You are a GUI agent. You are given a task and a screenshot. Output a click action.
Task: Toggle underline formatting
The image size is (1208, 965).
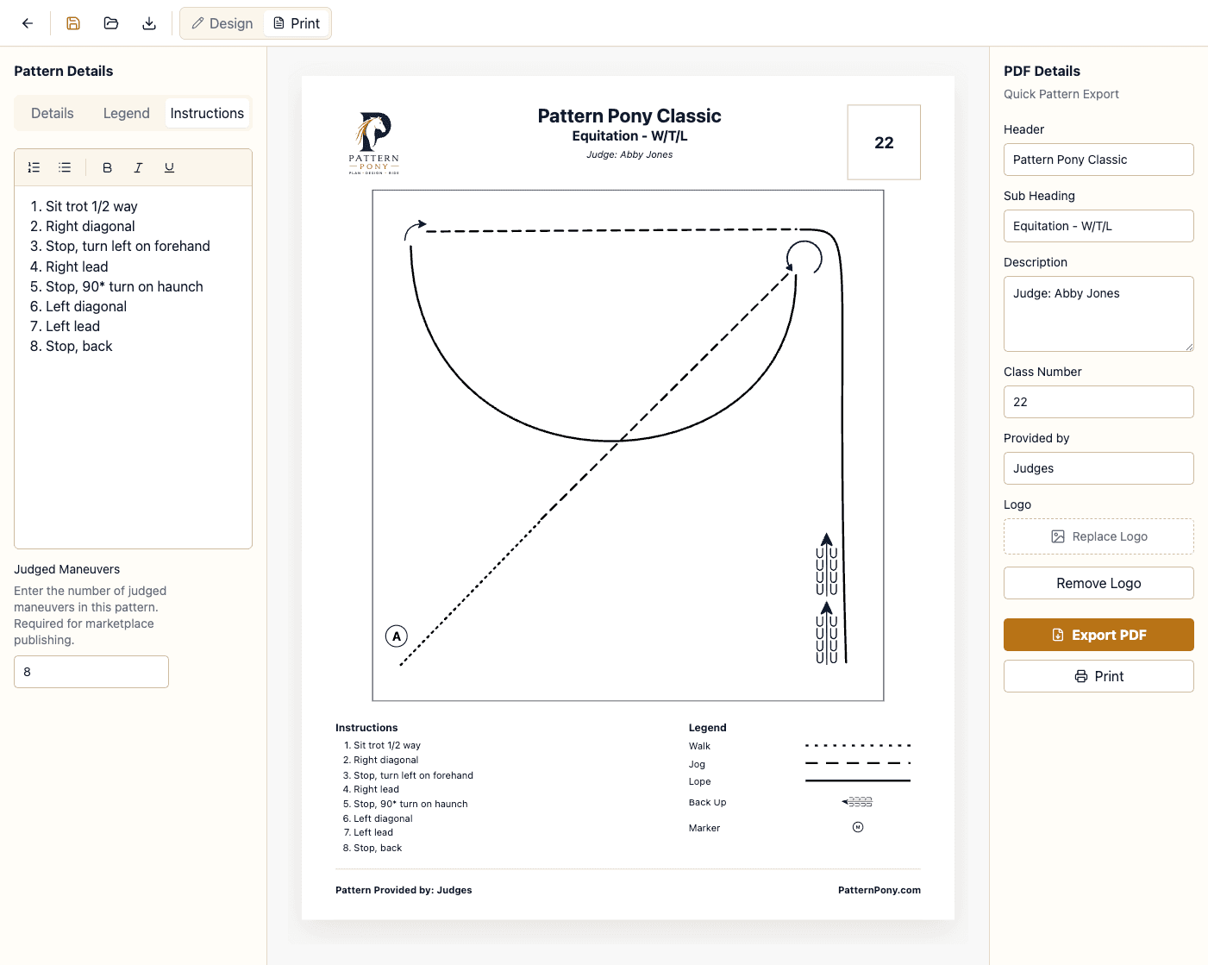click(x=169, y=167)
